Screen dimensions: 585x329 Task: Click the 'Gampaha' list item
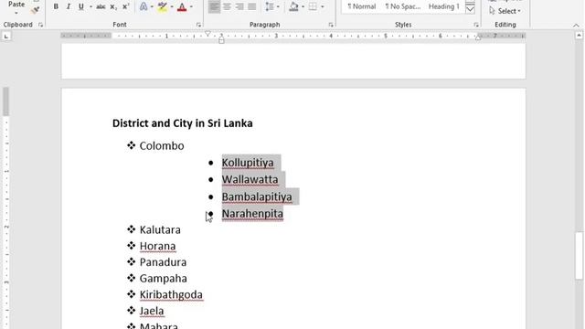point(163,279)
